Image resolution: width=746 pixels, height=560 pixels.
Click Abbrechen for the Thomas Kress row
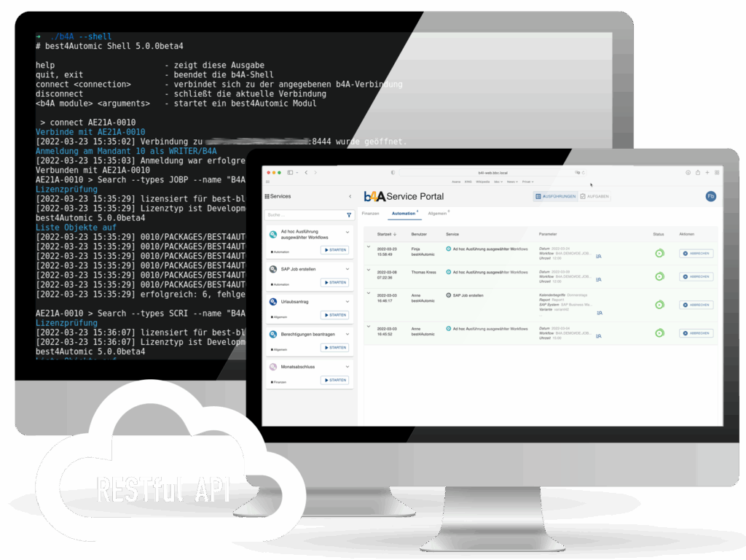click(x=696, y=276)
